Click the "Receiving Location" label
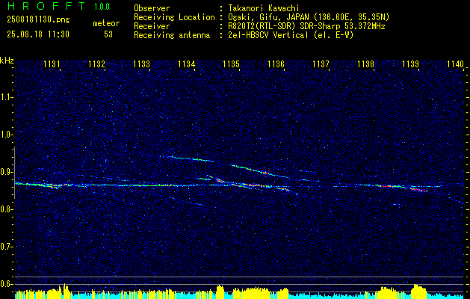The width and height of the screenshot is (470, 299). pyautogui.click(x=174, y=17)
